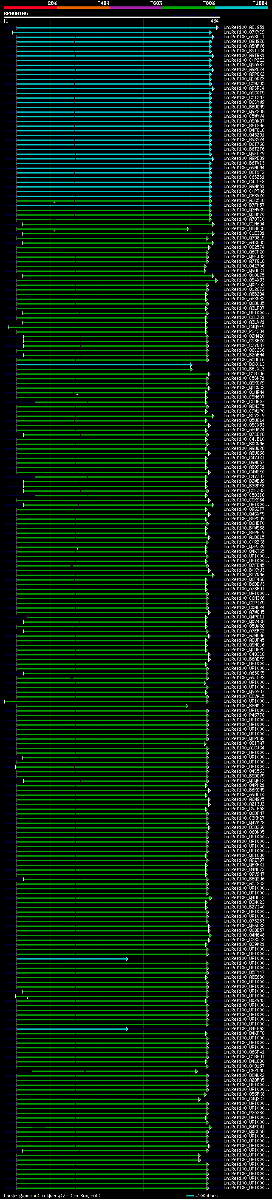The height and width of the screenshot is (1199, 272).
Task: Select hit label UniRef100_A5AFY6
Action: (244, 46)
